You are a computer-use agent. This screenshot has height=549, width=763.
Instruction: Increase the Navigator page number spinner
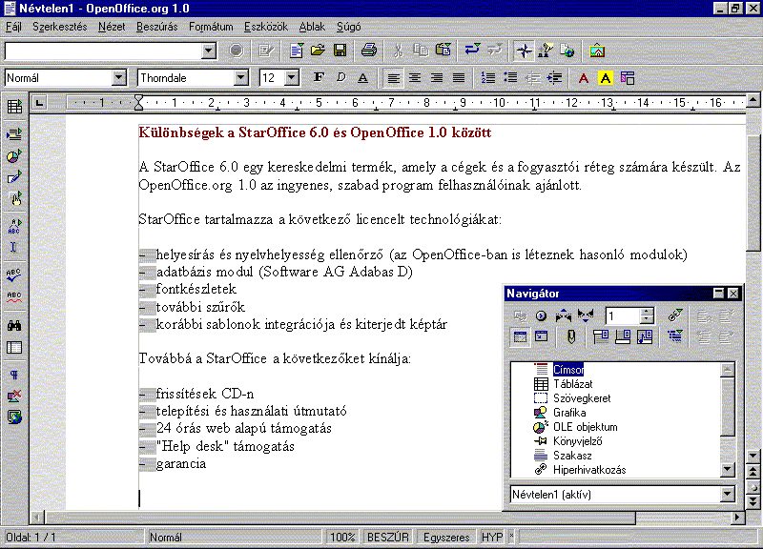click(x=647, y=312)
